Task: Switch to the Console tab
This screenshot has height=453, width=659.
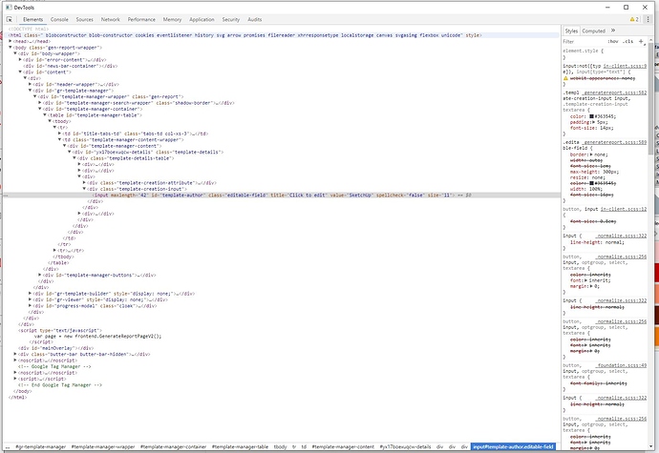Action: coord(59,19)
